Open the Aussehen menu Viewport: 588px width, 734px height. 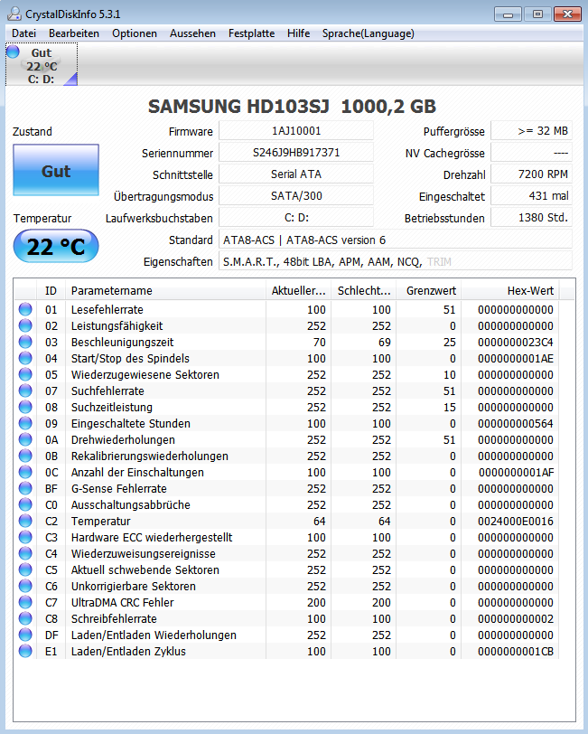(x=192, y=33)
